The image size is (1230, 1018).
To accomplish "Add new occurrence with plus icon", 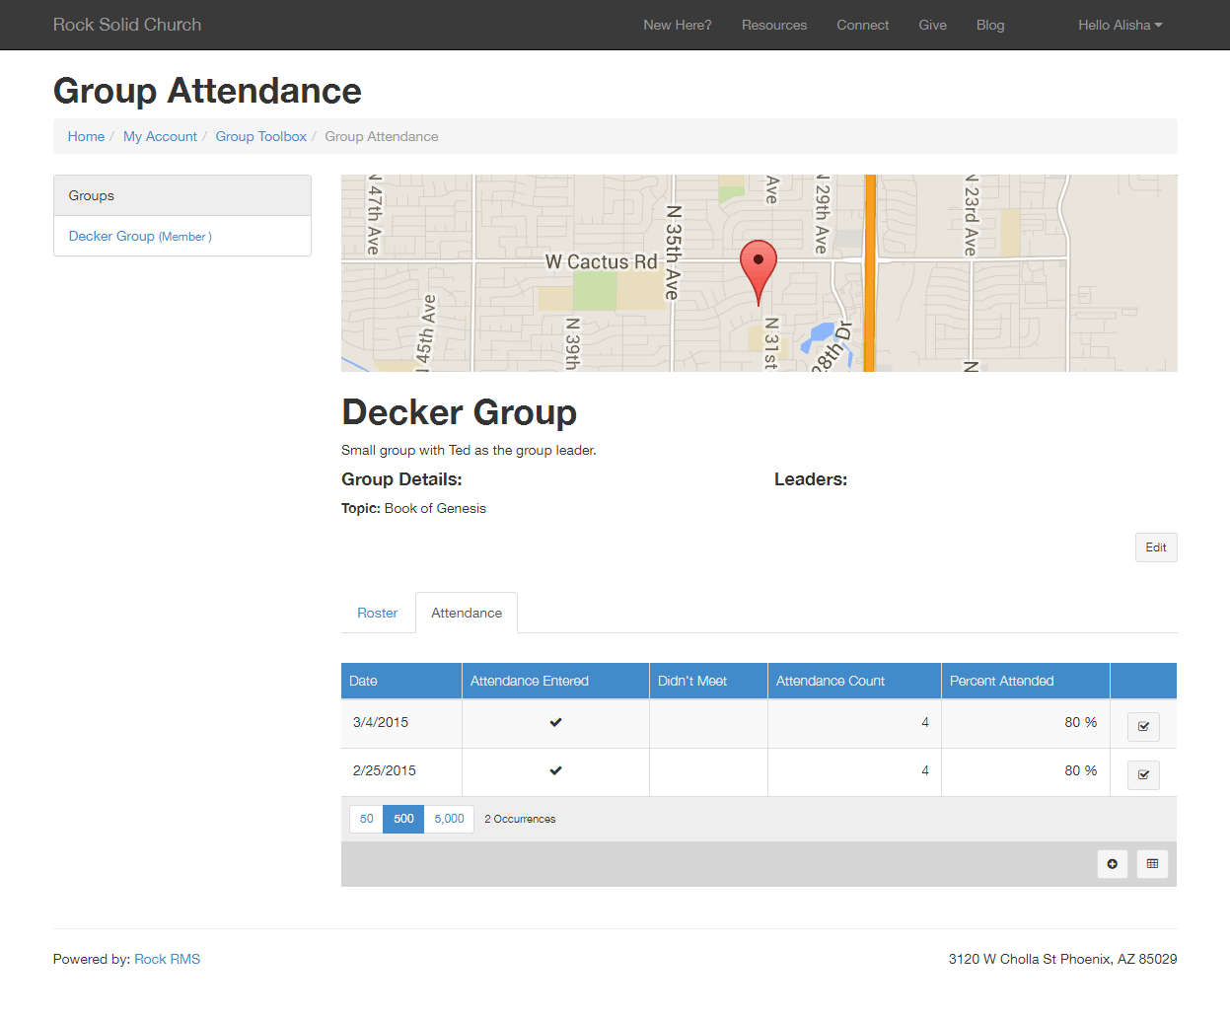I will pos(1113,864).
